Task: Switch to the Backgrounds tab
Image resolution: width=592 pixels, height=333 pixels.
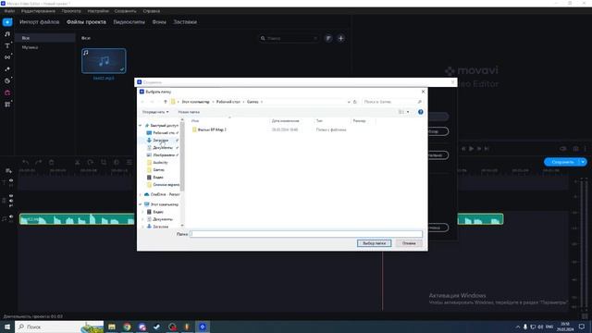Action: (x=159, y=22)
